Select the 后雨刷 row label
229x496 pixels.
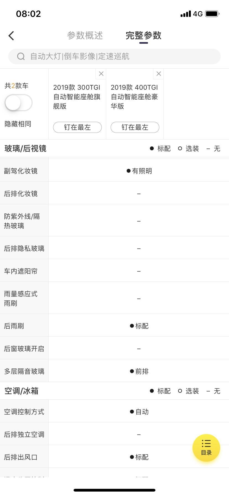(x=14, y=326)
